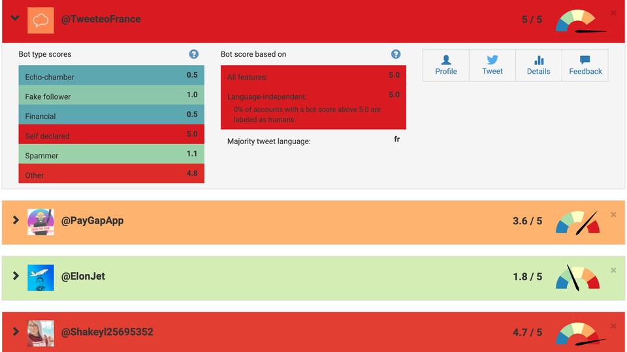Click the 5 / 5 score text

(532, 19)
